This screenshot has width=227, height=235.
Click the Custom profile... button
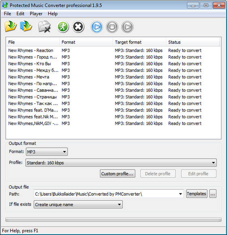(118, 174)
